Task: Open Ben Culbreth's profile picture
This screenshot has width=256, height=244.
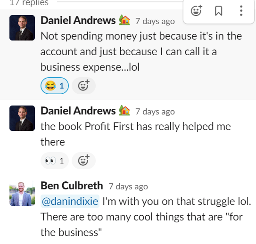Action: 22,193
